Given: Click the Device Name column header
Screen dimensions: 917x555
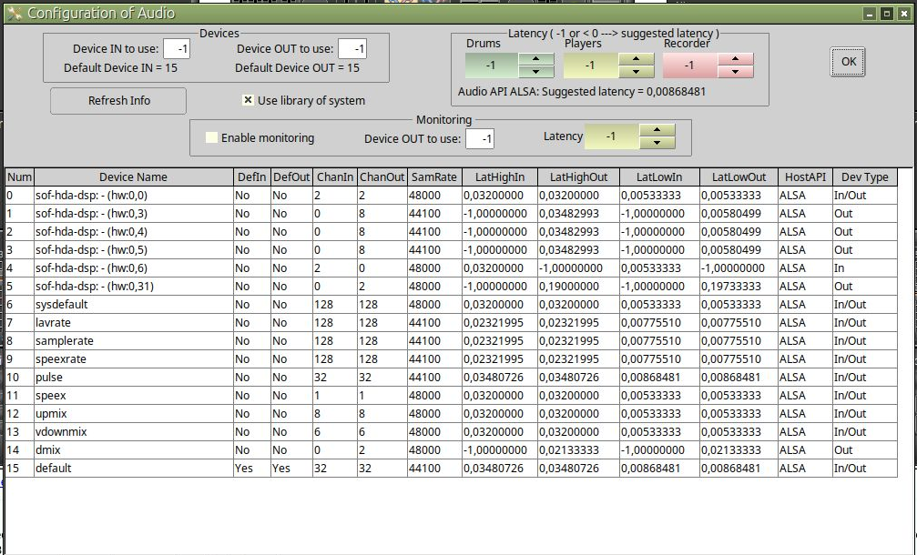Looking at the screenshot, I should 133,177.
